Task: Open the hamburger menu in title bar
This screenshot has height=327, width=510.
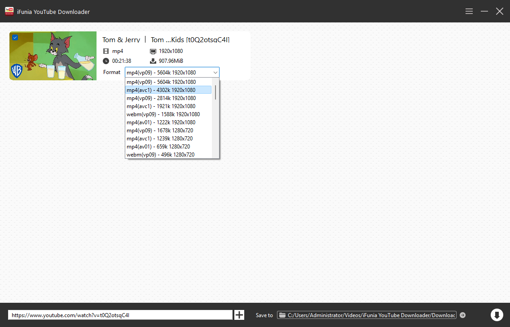Action: (x=469, y=11)
